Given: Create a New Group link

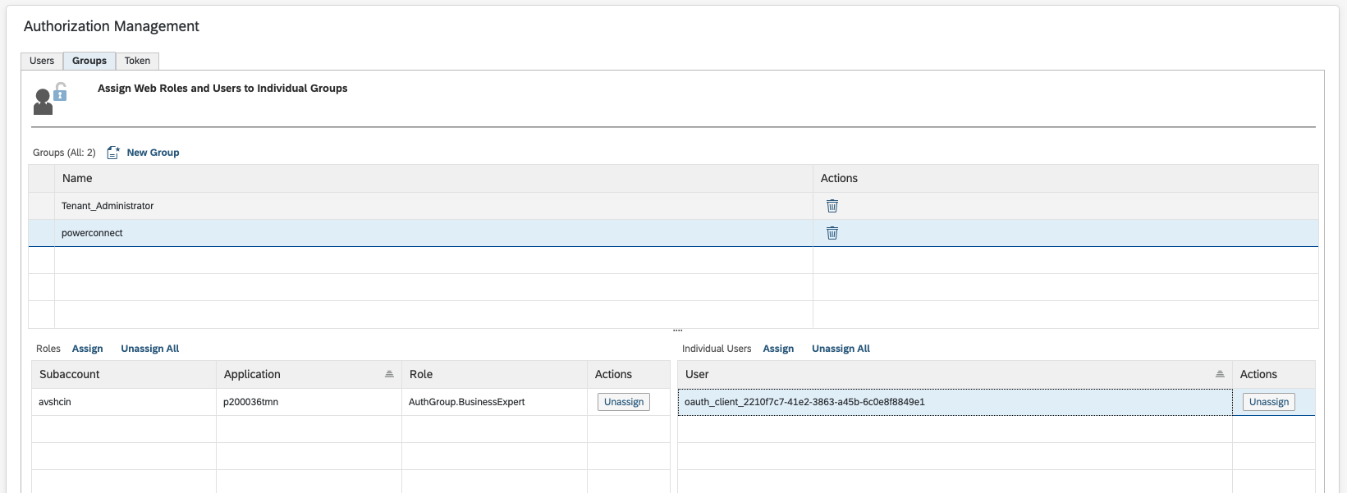Looking at the screenshot, I should [x=153, y=153].
